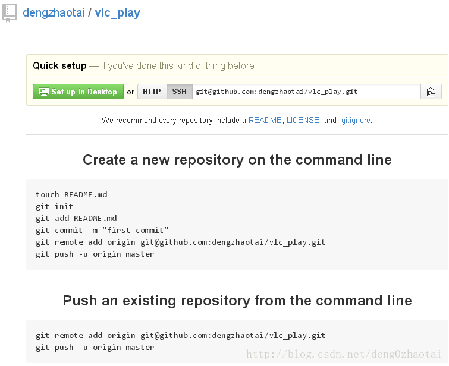Click the 'touch README.md' command line
Viewport: 449px width, 366px height.
coord(71,195)
